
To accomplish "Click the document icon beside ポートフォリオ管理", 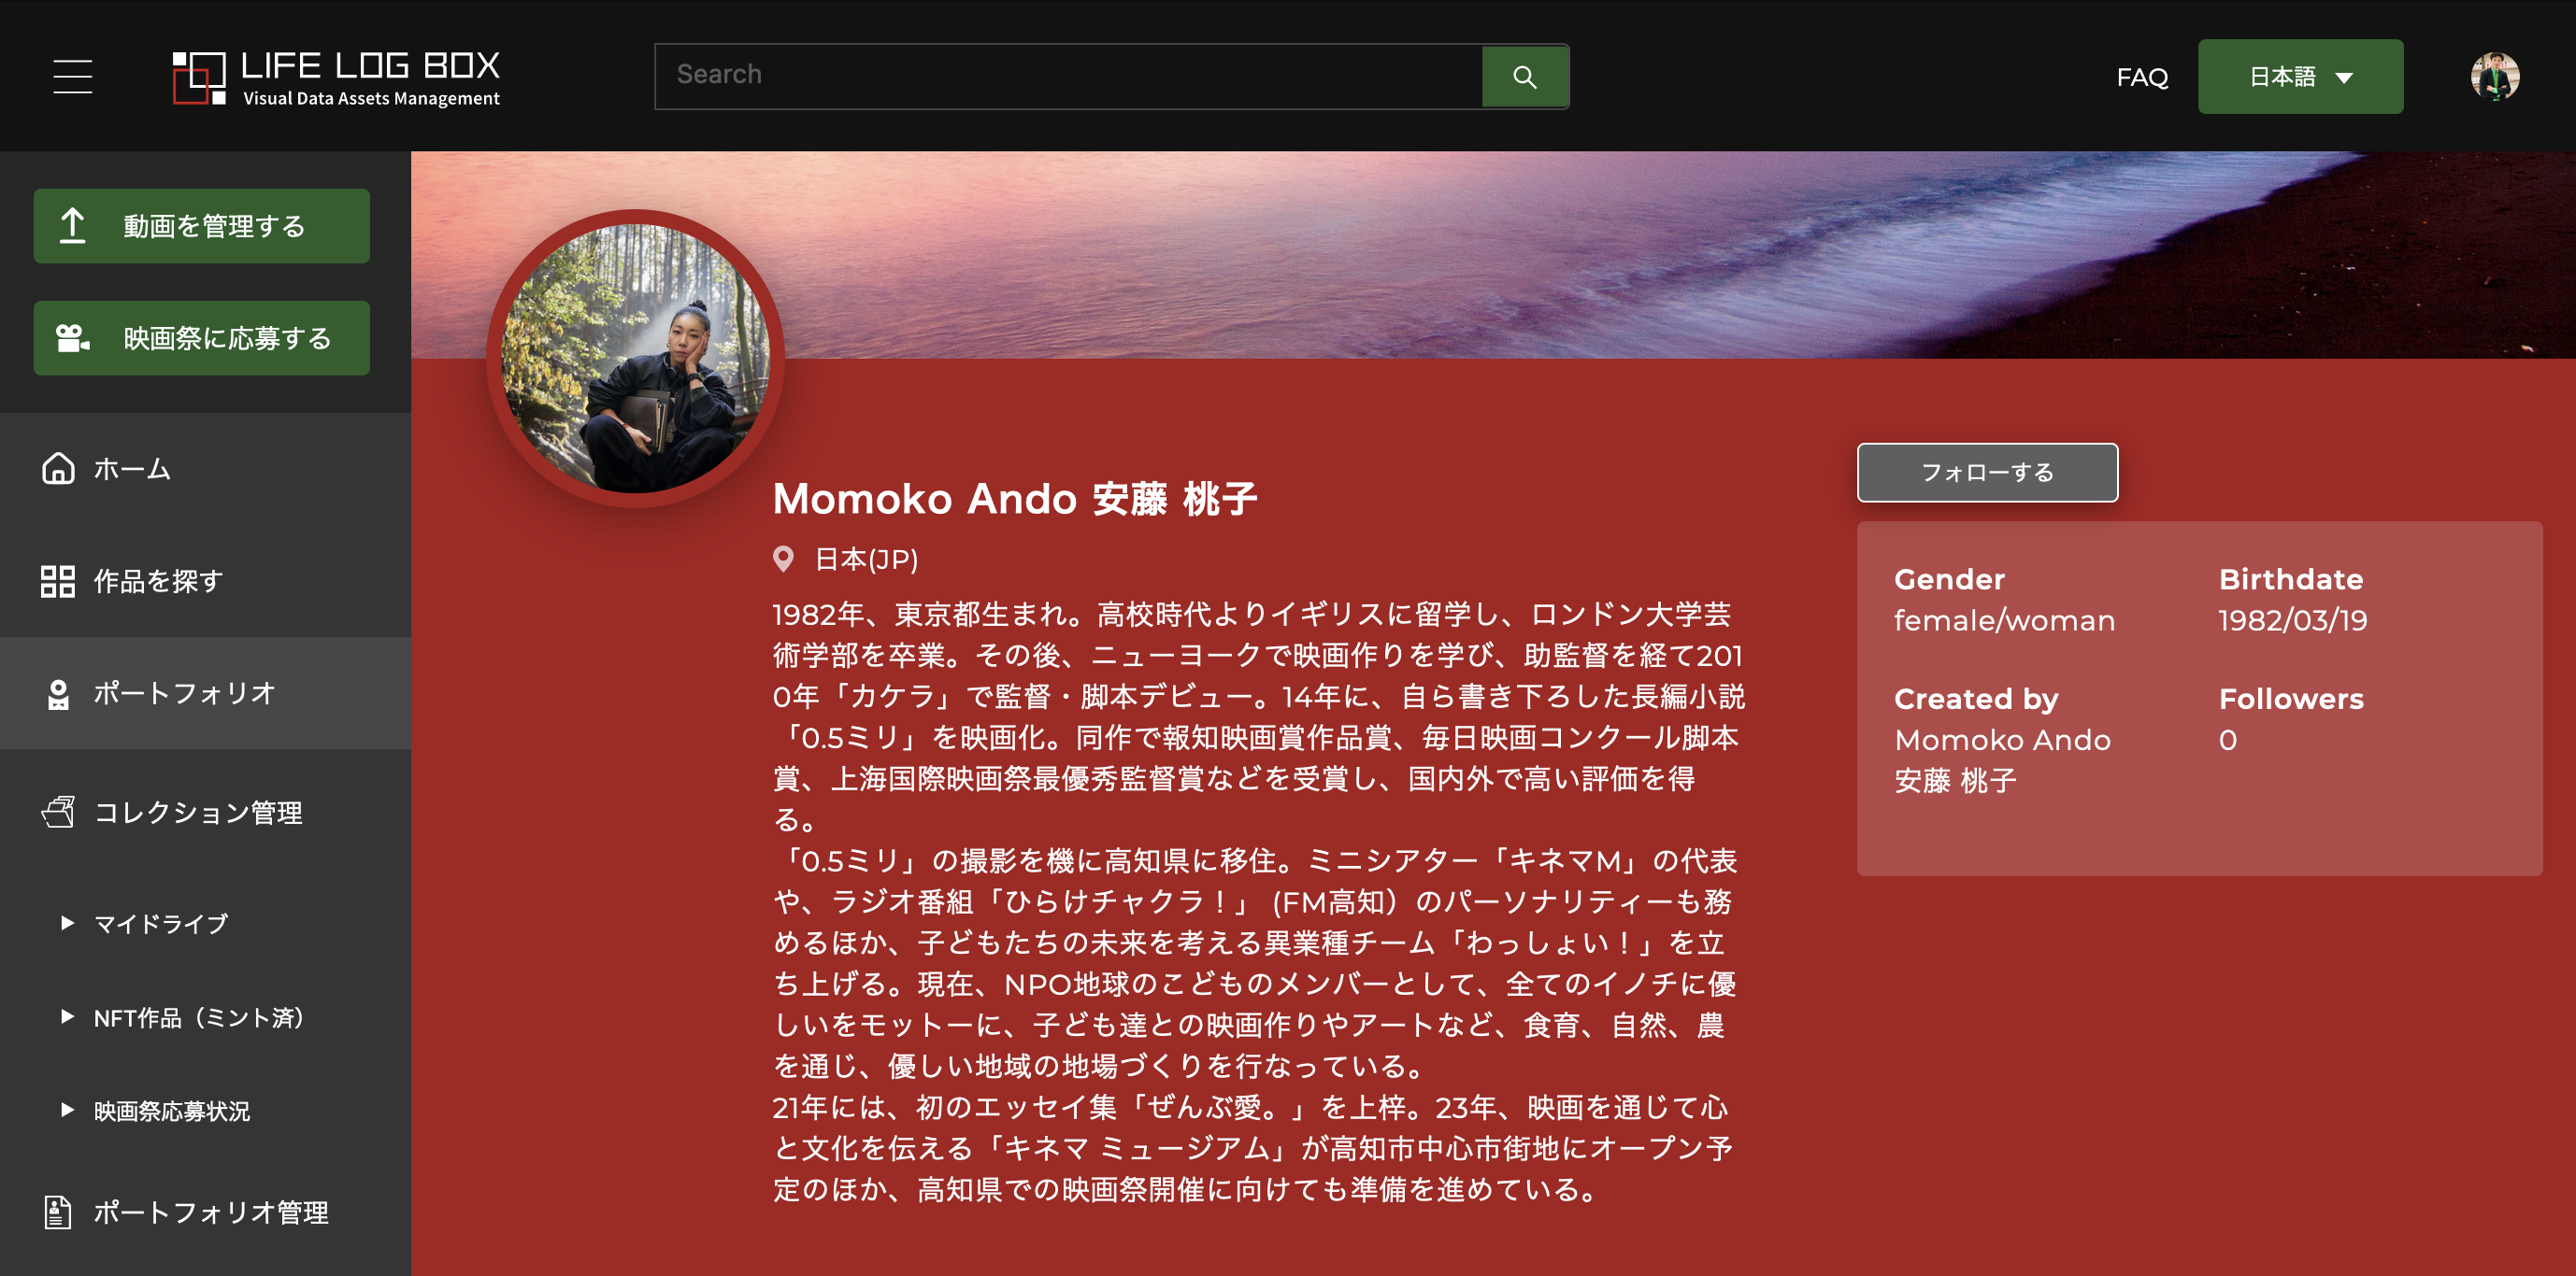I will click(x=58, y=1212).
